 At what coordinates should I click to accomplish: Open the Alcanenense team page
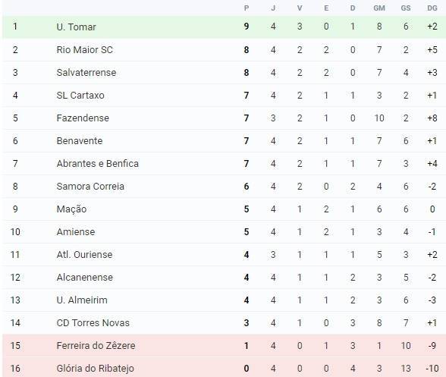(x=84, y=278)
